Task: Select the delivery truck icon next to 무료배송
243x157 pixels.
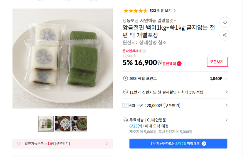Action: pos(125,120)
